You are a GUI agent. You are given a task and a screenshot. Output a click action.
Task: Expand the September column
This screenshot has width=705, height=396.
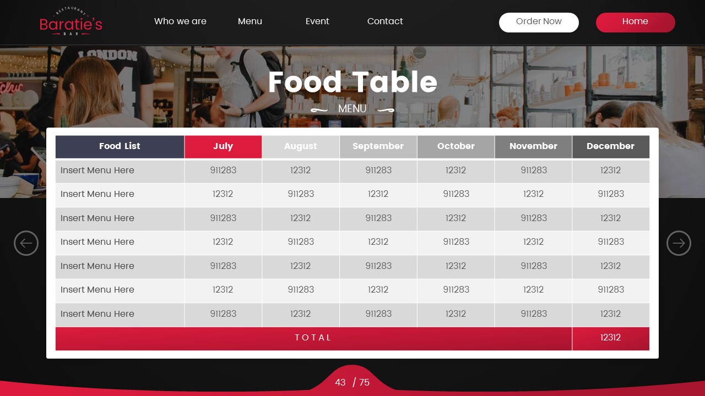(378, 146)
